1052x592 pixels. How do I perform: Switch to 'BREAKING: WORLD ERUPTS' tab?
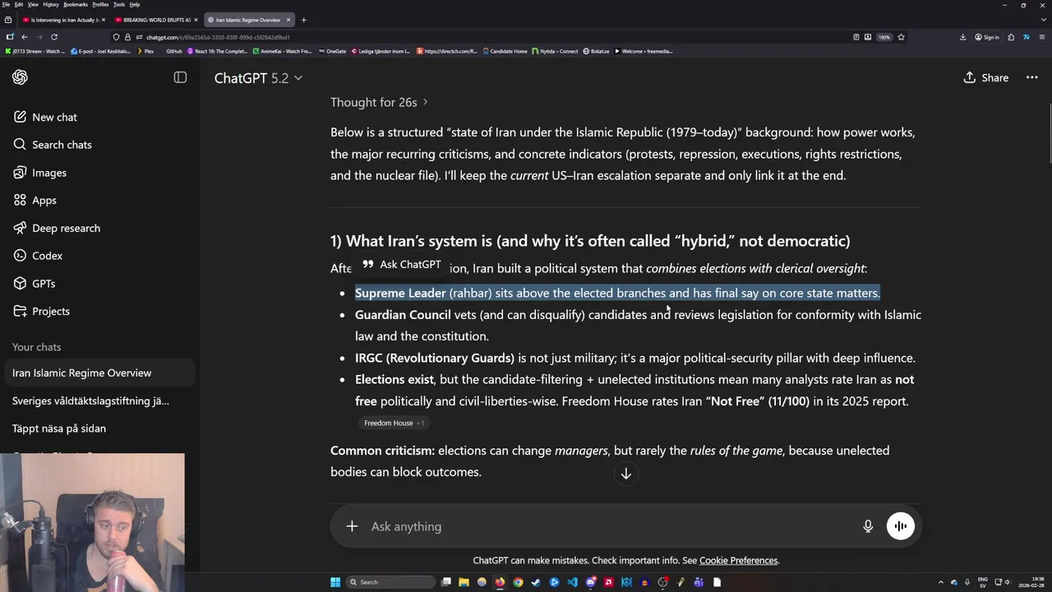pyautogui.click(x=155, y=20)
